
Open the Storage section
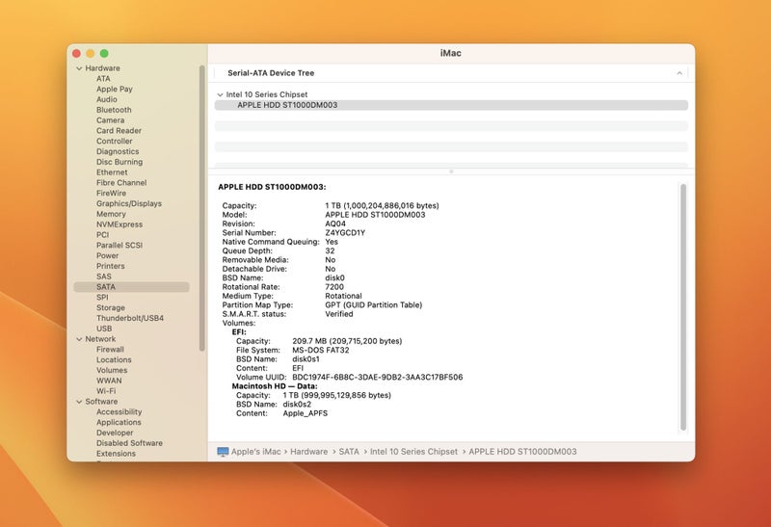(111, 307)
